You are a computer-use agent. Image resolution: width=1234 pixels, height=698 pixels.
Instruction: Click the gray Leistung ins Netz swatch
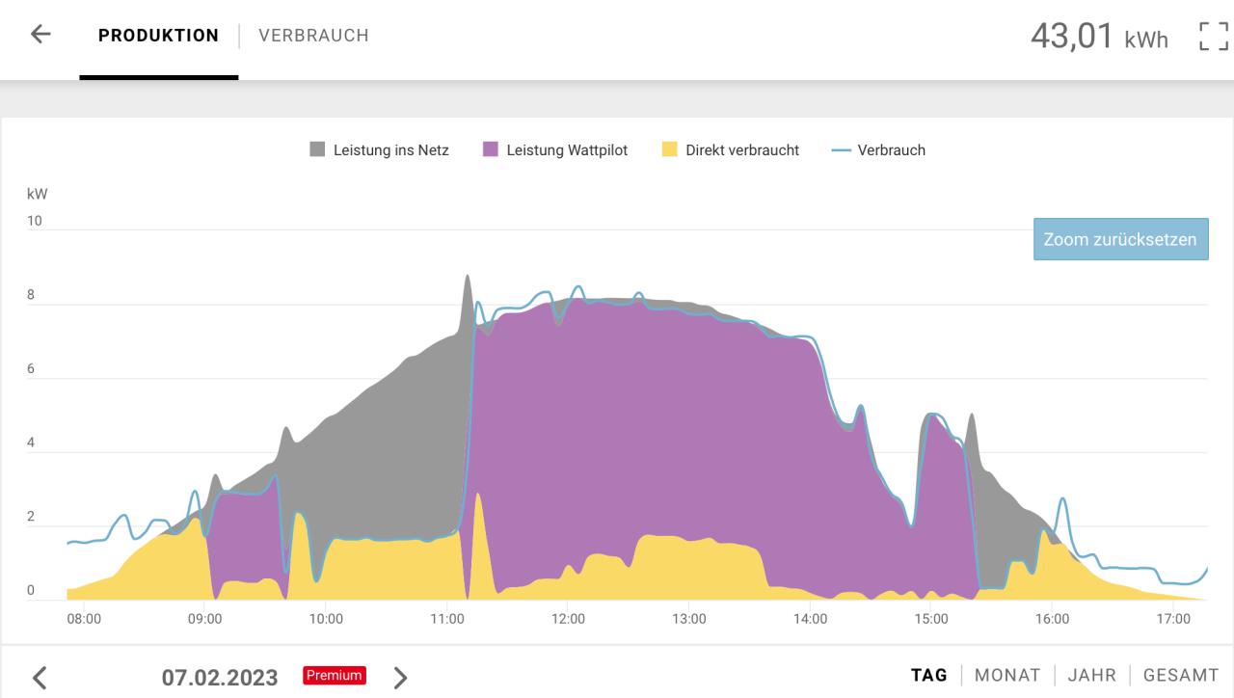point(317,149)
